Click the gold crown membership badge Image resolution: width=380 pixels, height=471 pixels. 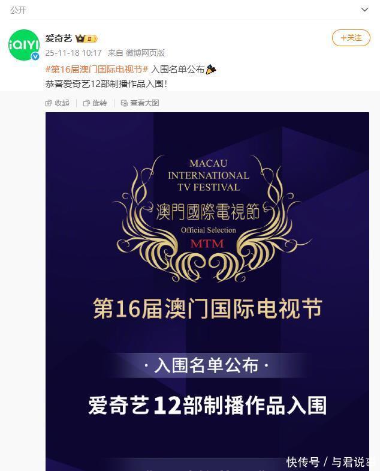86,38
